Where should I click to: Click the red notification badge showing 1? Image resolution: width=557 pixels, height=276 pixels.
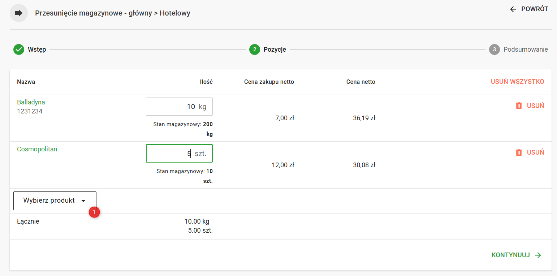(94, 212)
